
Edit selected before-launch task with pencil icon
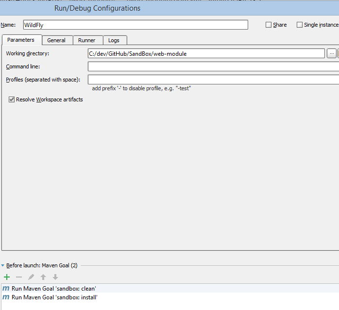pos(31,277)
